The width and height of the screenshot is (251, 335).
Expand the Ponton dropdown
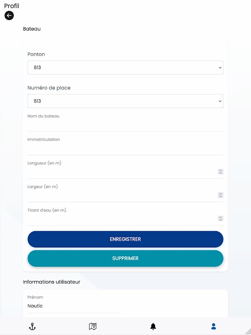[x=125, y=67]
